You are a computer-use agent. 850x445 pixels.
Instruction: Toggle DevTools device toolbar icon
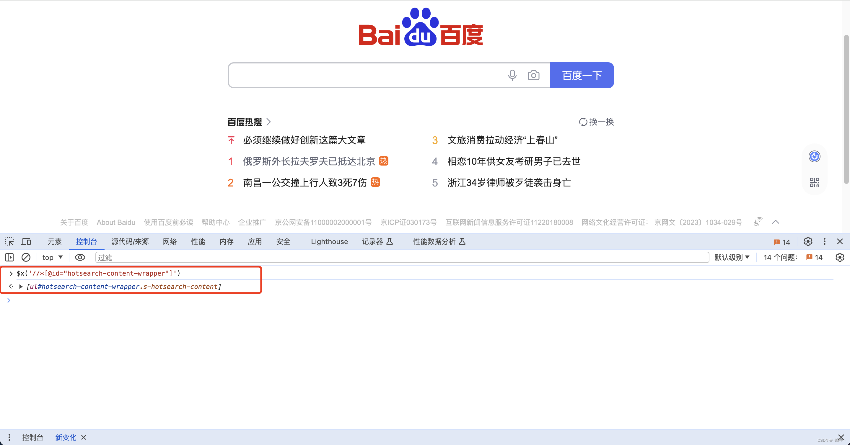point(26,242)
